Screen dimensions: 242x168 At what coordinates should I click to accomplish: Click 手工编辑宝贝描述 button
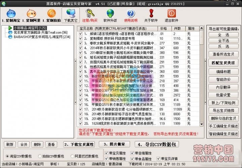[223, 126]
